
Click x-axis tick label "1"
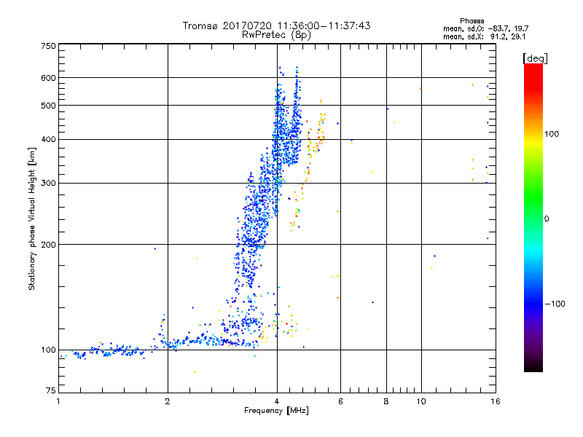click(x=58, y=401)
